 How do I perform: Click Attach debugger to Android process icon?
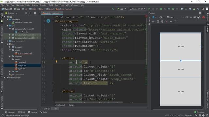click(x=173, y=9)
